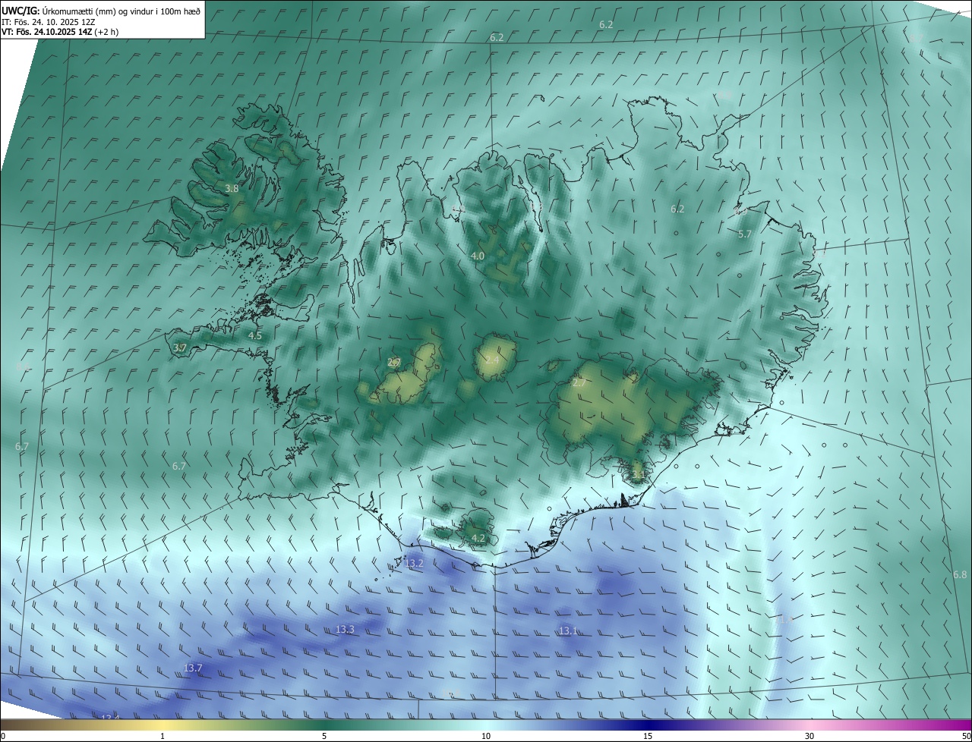Image resolution: width=972 pixels, height=742 pixels.
Task: Click the 1 tick on the color scale
Action: click(163, 736)
